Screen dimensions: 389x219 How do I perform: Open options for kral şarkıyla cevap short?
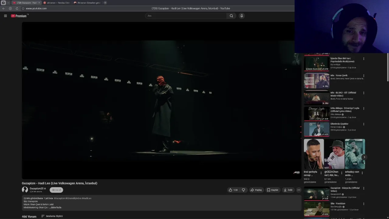pyautogui.click(x=321, y=173)
